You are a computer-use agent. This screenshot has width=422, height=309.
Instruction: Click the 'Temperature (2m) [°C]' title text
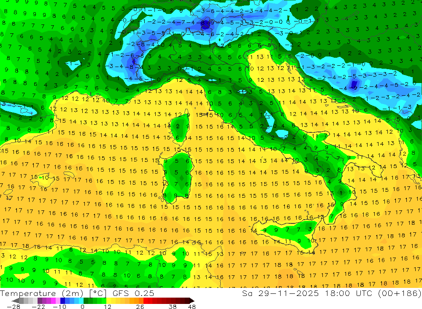[53, 293]
